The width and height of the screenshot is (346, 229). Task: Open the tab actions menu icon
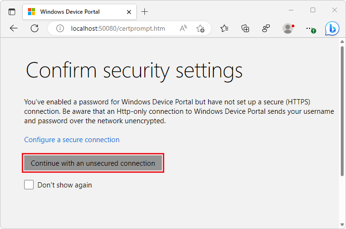(x=12, y=12)
